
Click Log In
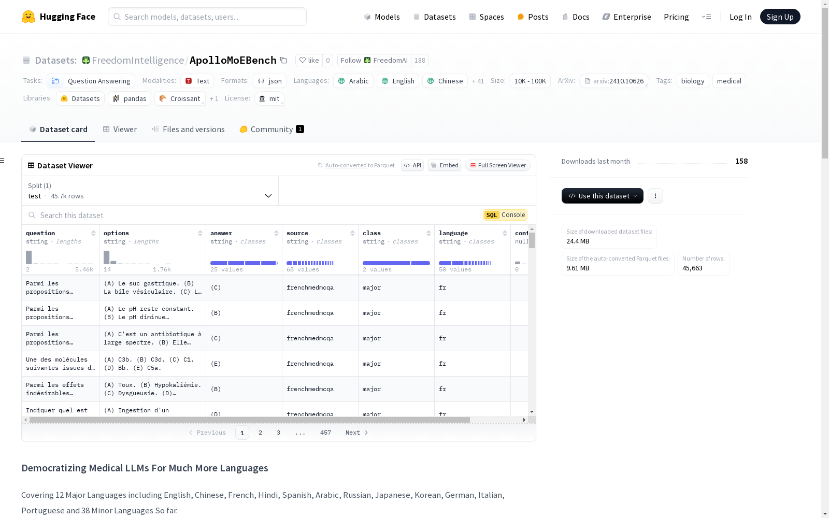tap(740, 17)
